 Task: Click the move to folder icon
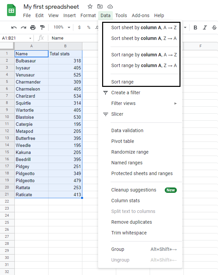100,6
